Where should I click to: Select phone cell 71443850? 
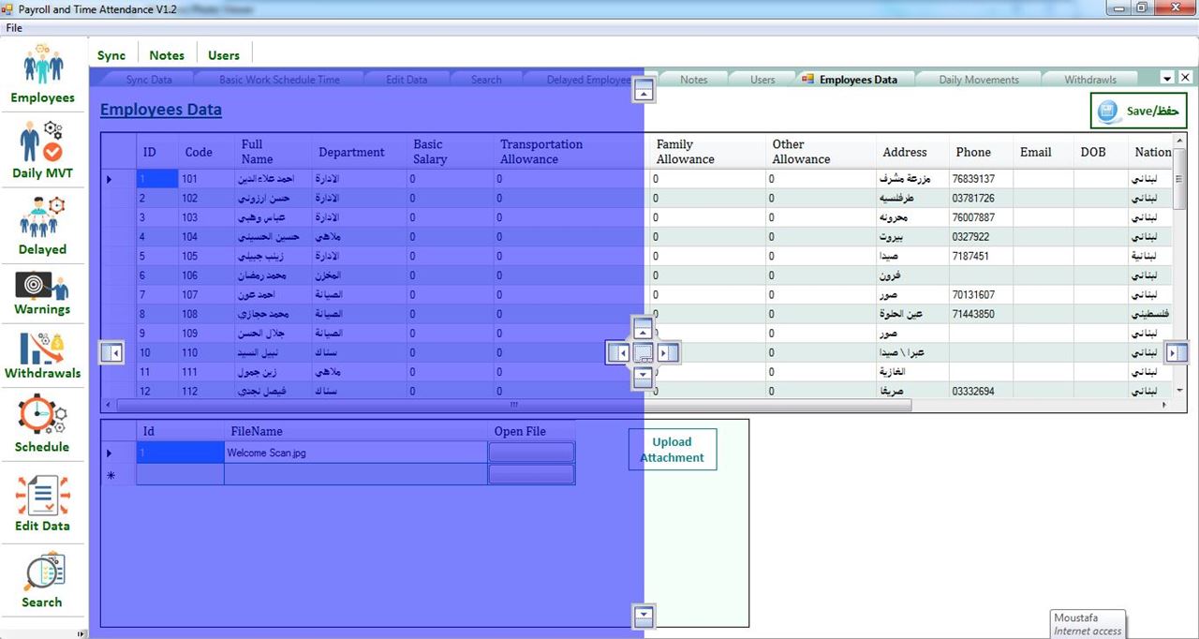tap(981, 314)
